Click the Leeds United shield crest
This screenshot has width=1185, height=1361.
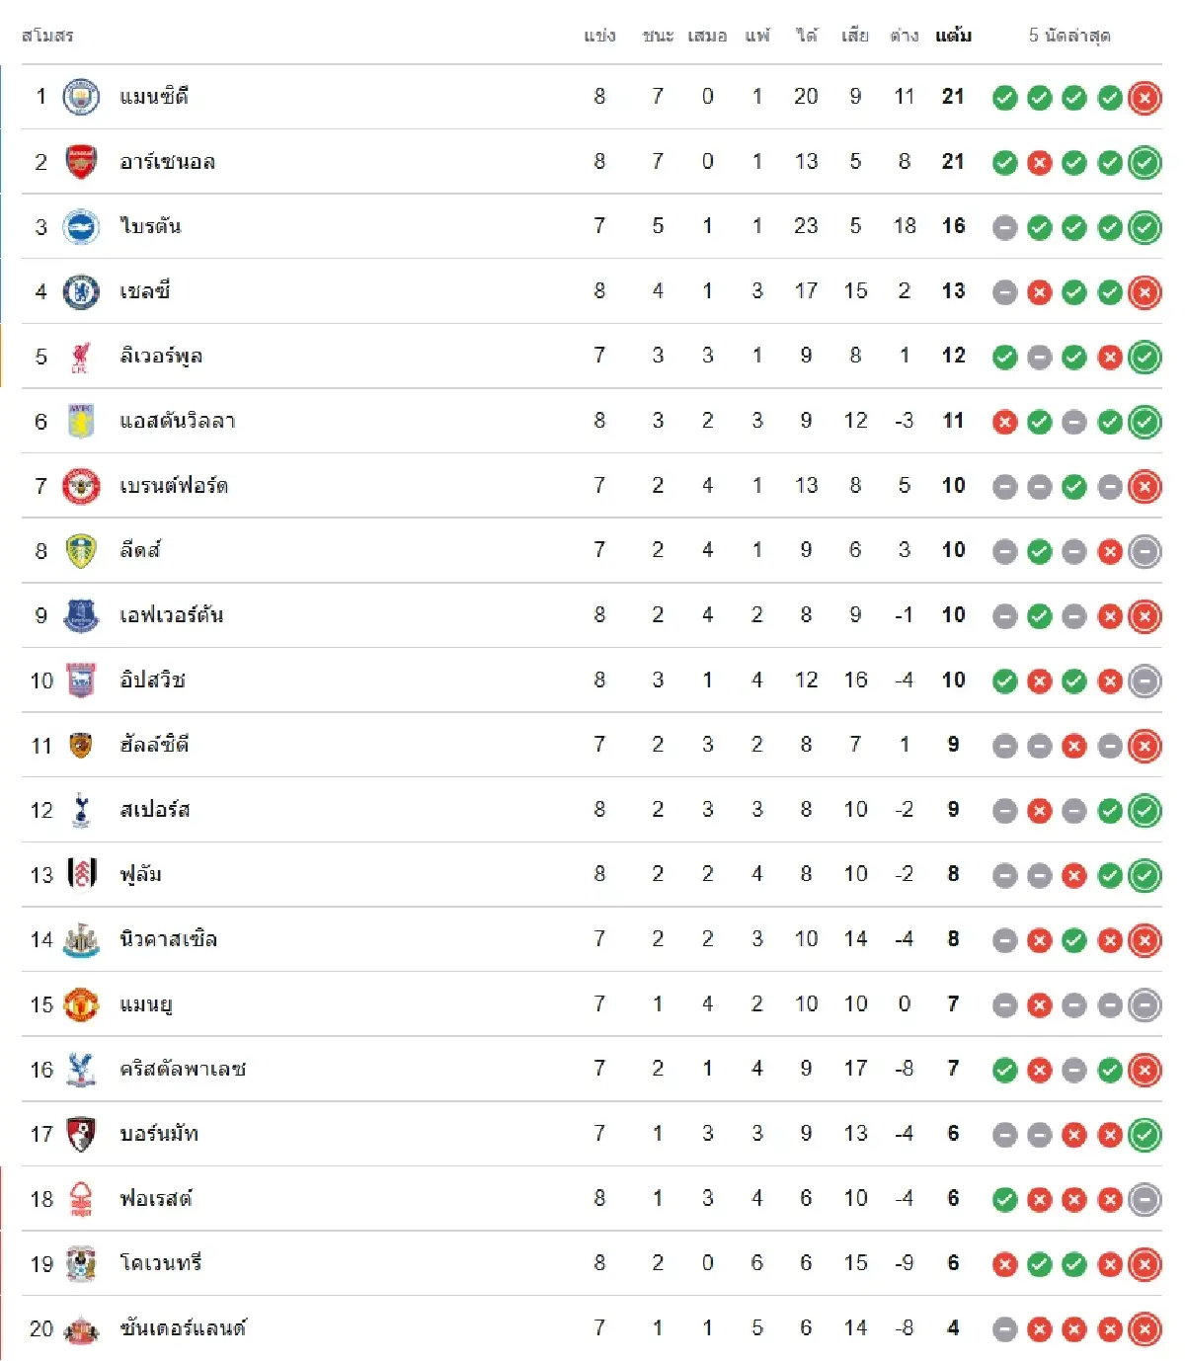coord(81,551)
